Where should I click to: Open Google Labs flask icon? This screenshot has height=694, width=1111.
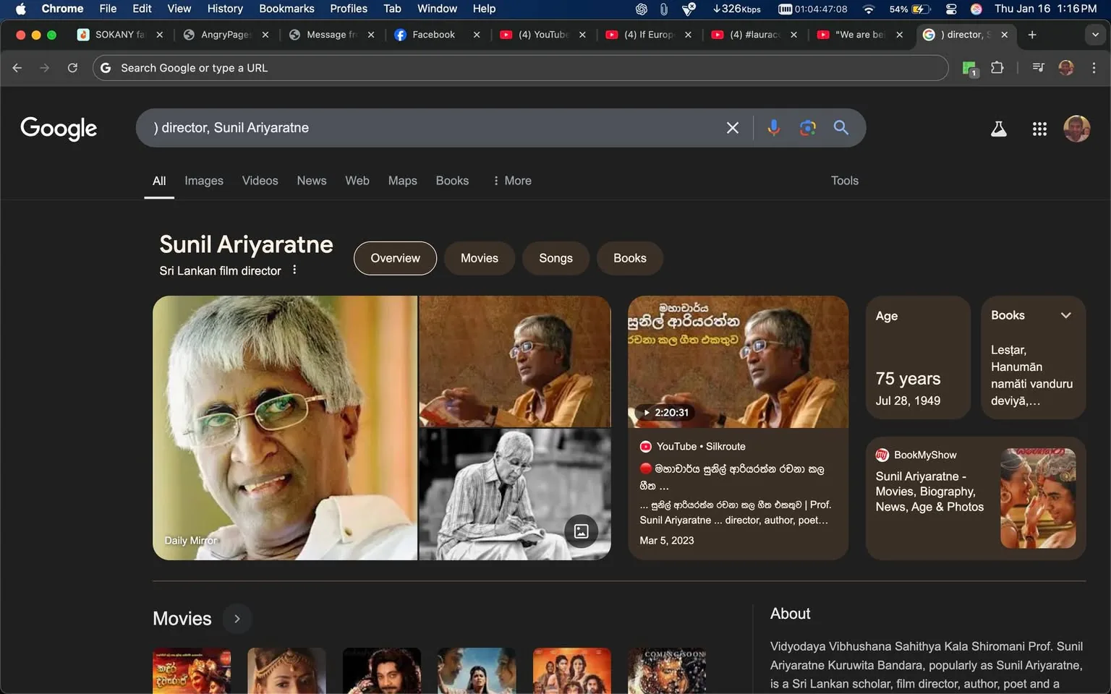998,128
